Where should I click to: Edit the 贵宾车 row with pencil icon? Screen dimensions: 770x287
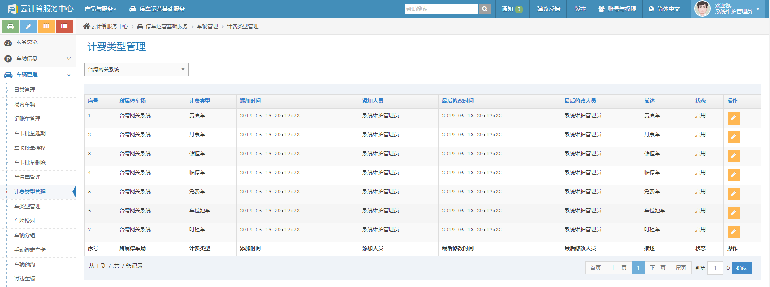[734, 118]
